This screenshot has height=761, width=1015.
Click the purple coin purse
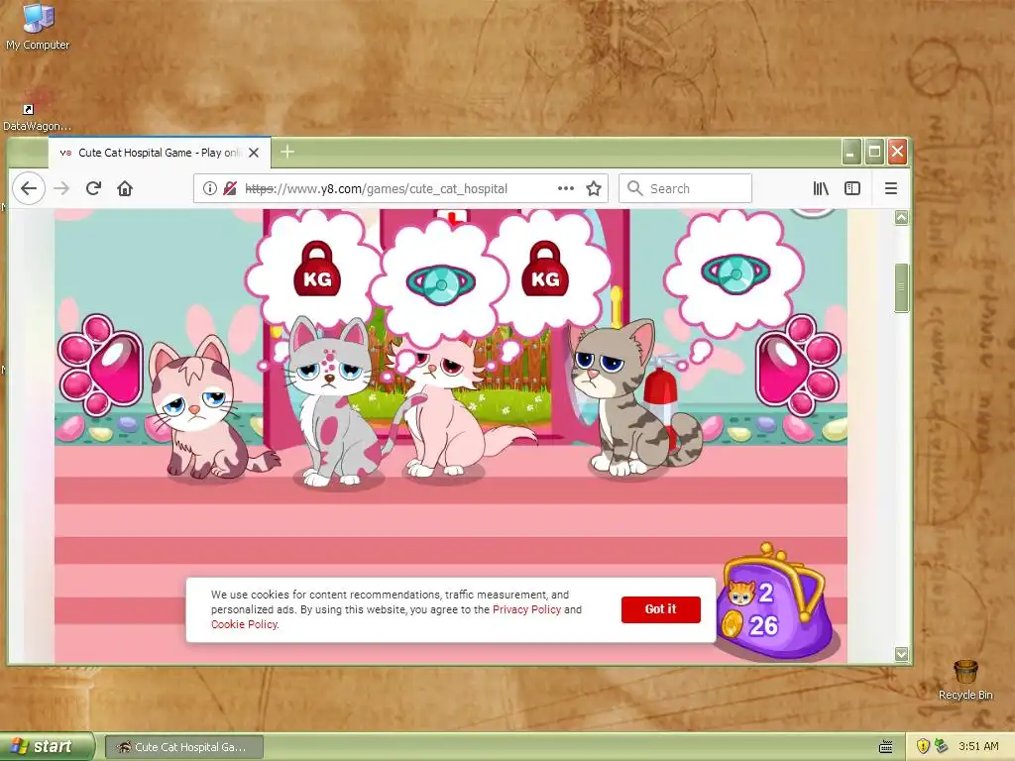tap(777, 603)
